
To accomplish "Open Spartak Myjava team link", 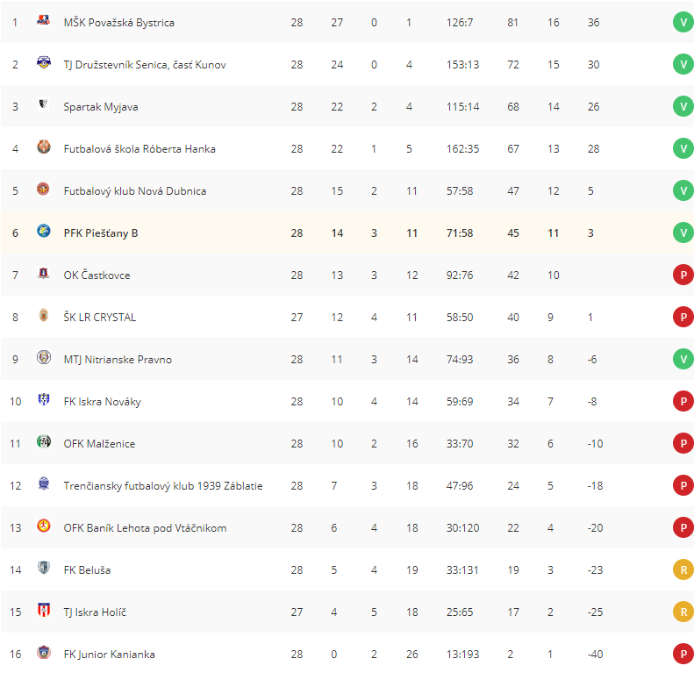I will pyautogui.click(x=101, y=107).
